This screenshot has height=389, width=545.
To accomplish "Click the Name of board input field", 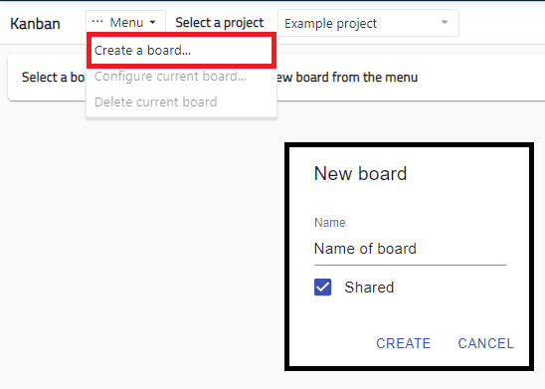I will tap(410, 249).
